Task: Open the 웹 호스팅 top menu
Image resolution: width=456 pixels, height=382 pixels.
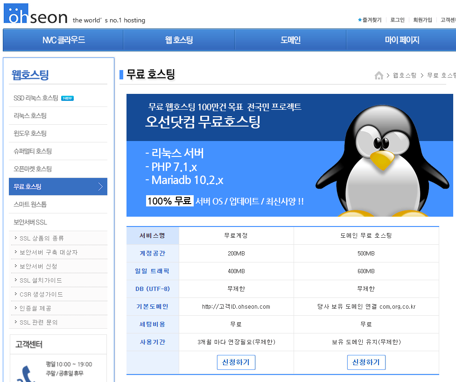Action: tap(179, 40)
